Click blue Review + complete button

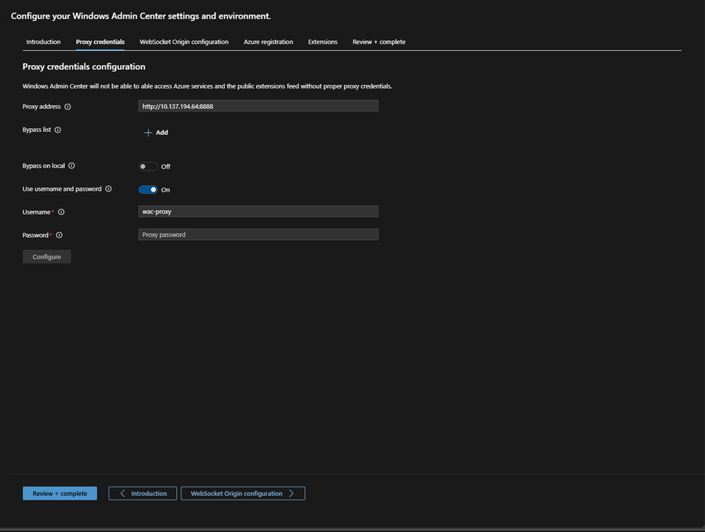coord(60,493)
